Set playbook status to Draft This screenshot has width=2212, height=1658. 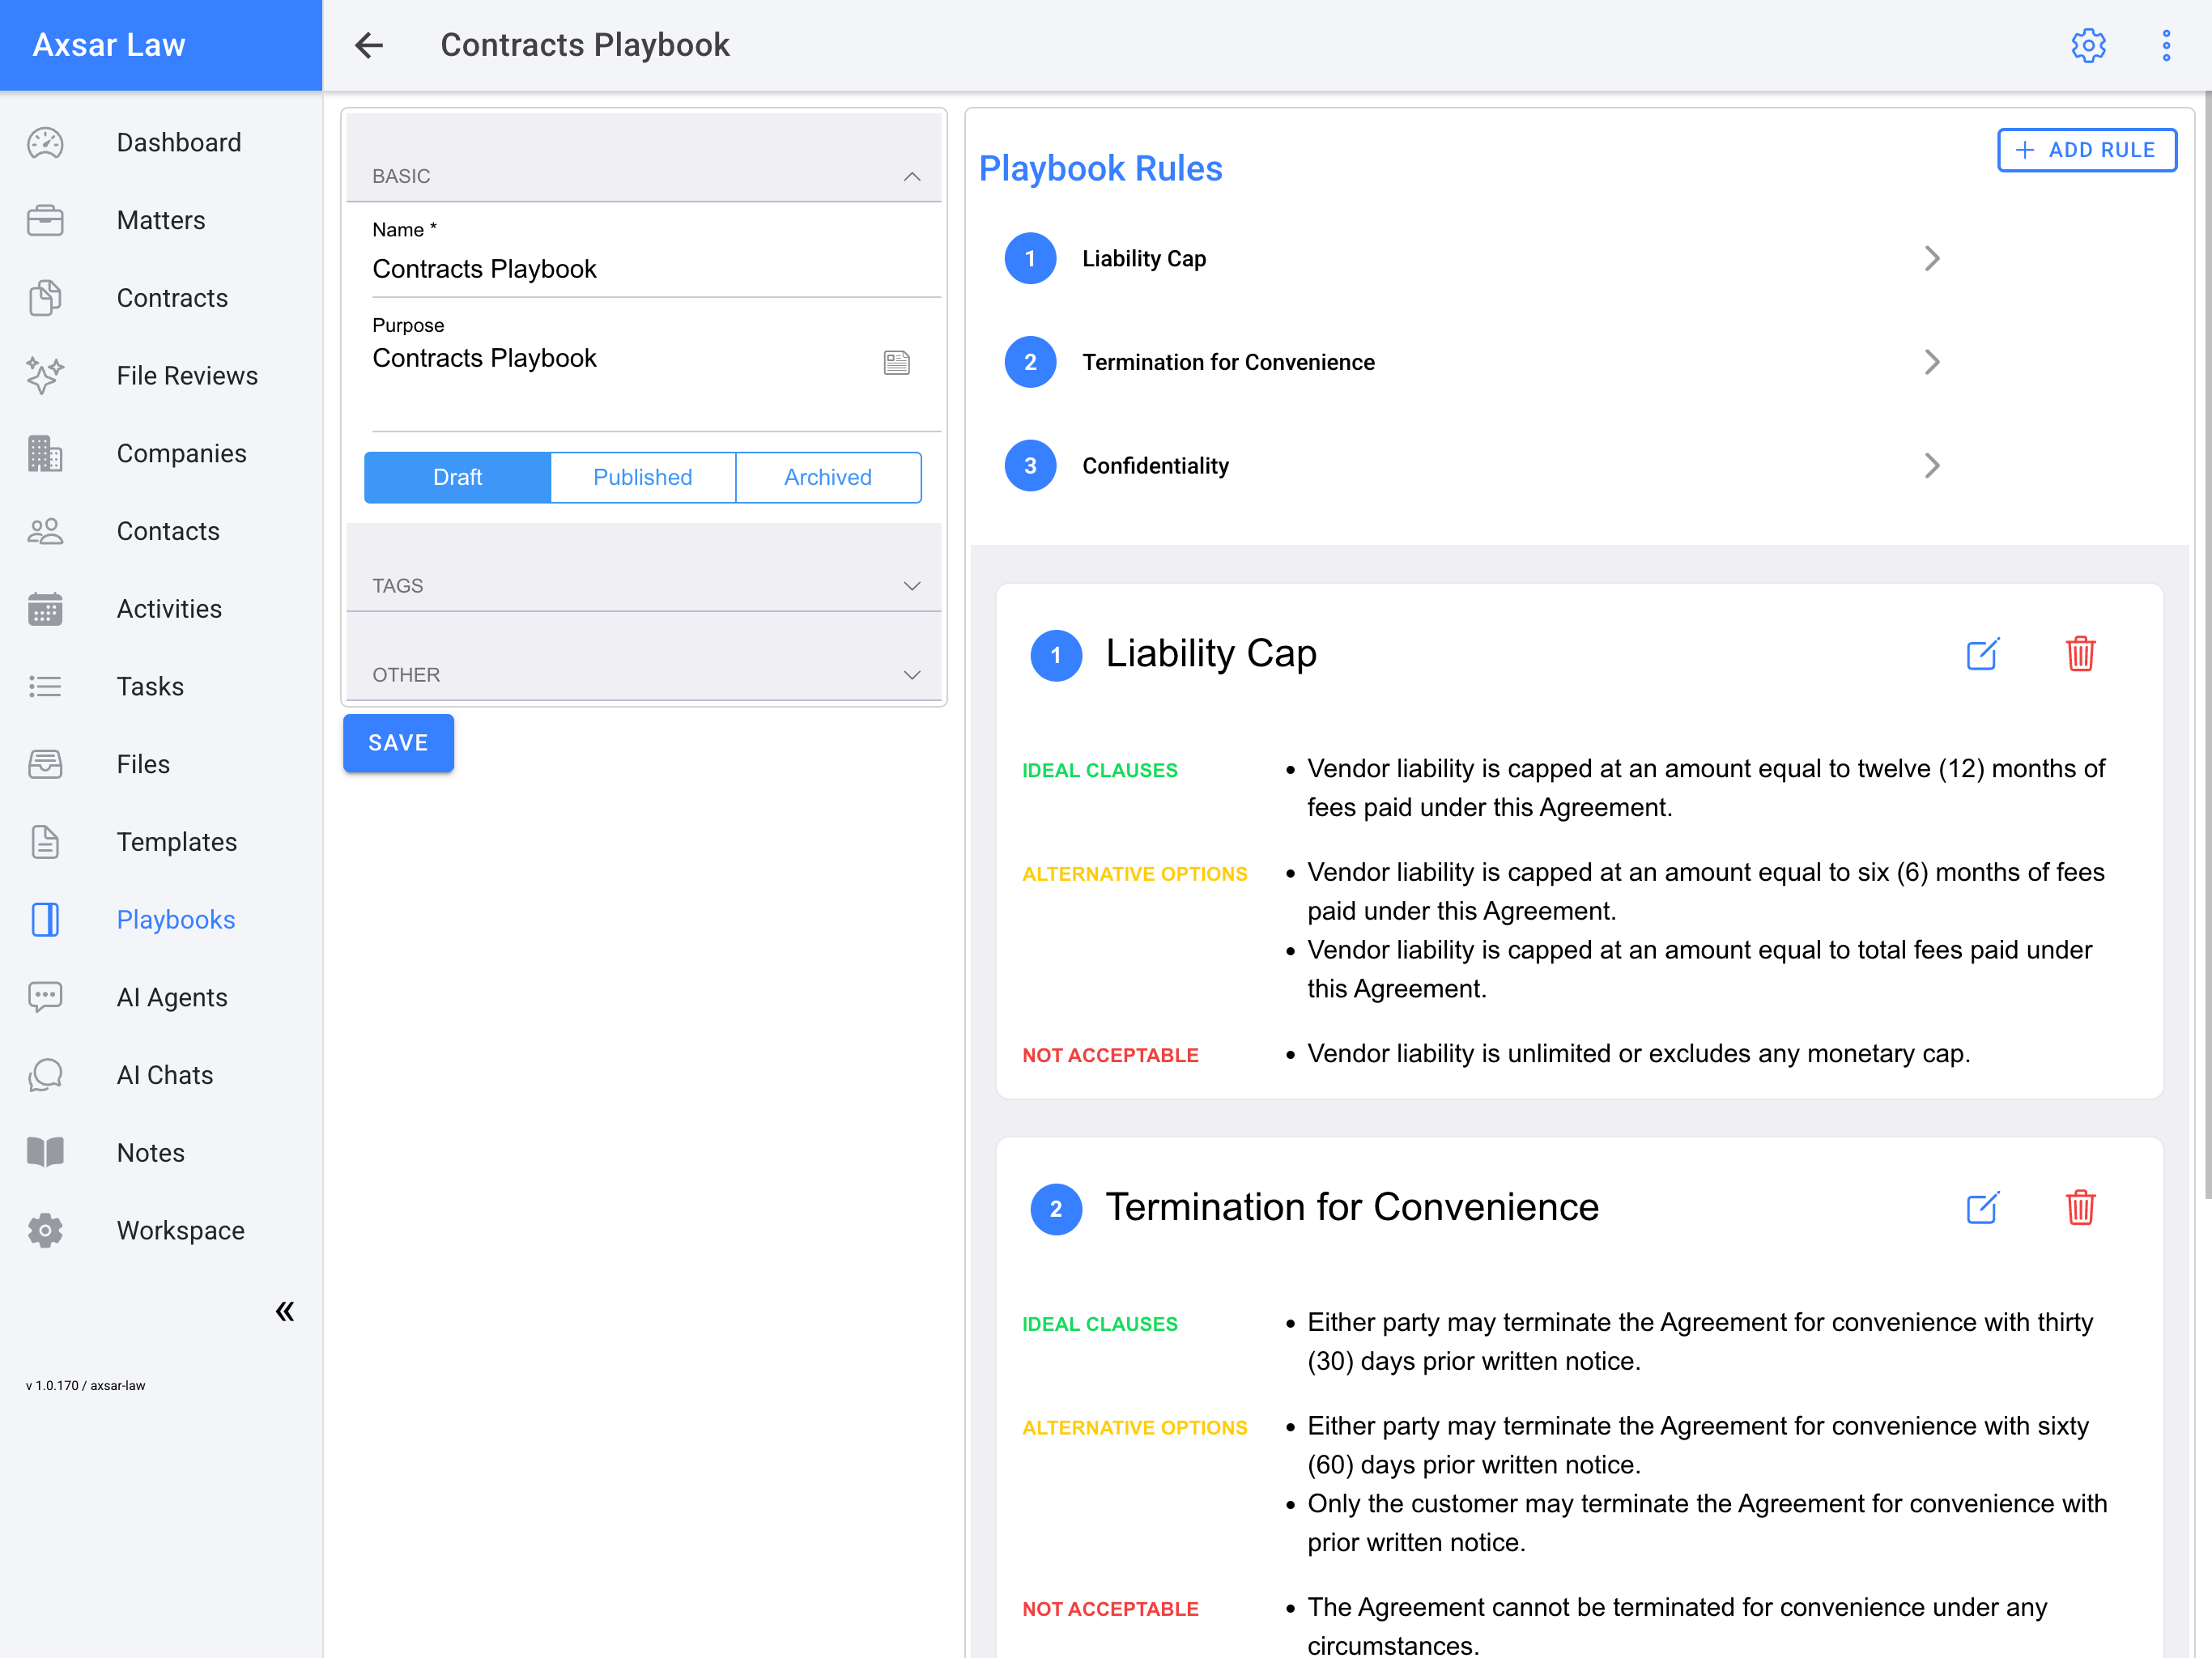[x=457, y=477]
